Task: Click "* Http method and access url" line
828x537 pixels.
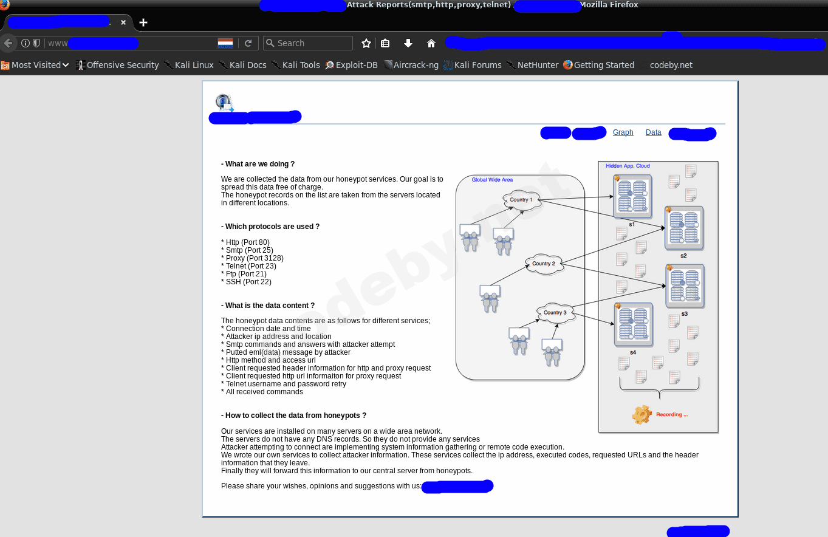Action: 269,360
